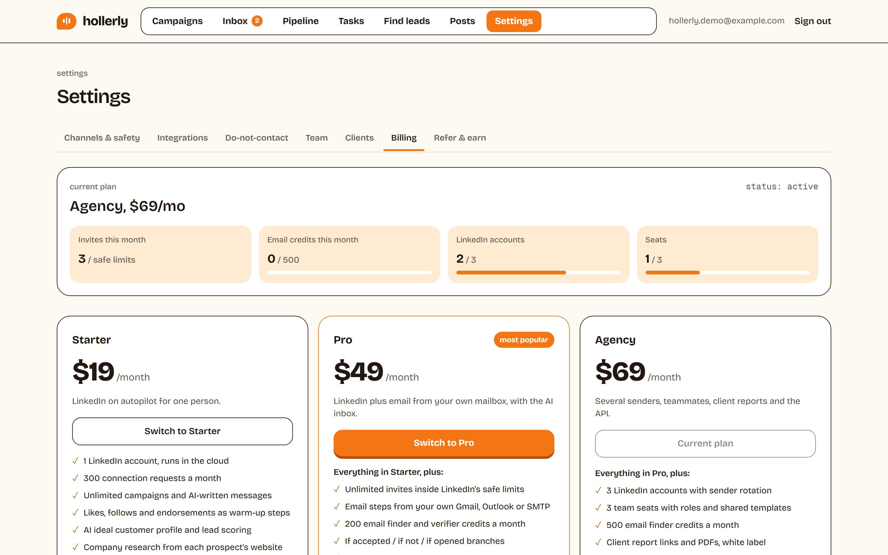Click the Agency plan card title
Viewport: 888px width, 555px height.
point(615,340)
